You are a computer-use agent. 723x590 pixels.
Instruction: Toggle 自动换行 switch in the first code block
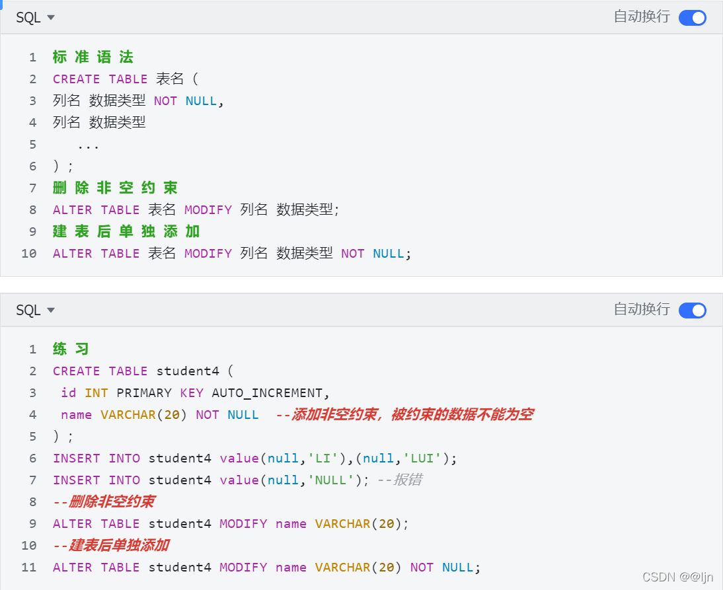(693, 18)
